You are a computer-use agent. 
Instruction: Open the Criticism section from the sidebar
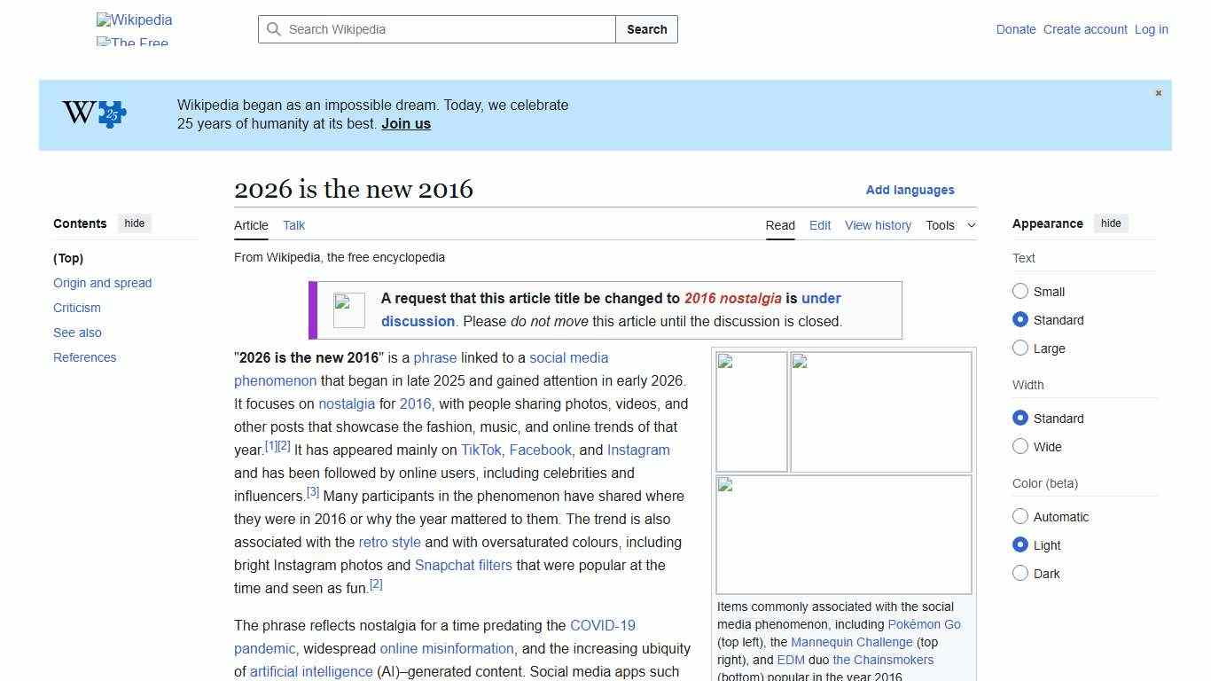pyautogui.click(x=76, y=308)
